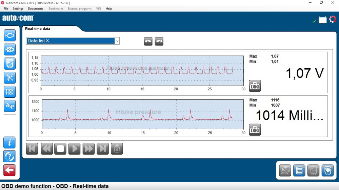Click the blue information 'i' icon

[9, 143]
